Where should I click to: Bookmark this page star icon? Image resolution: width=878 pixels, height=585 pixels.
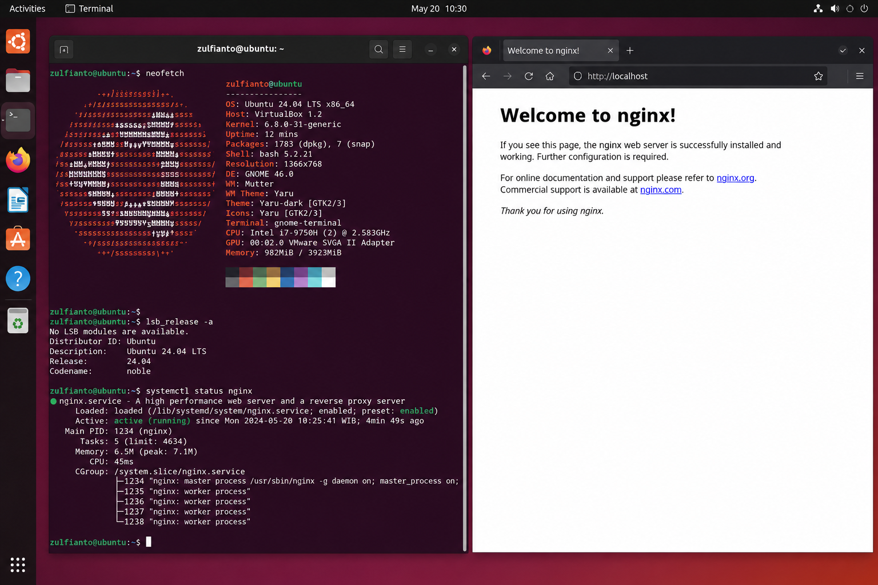click(x=819, y=76)
